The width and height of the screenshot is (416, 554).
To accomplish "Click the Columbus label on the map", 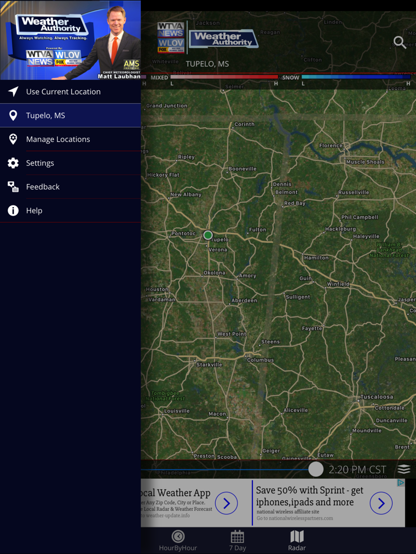I will tap(260, 360).
